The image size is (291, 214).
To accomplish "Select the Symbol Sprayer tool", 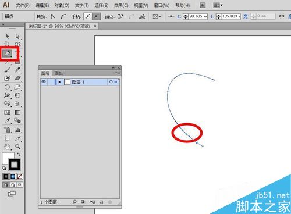I will tap(8, 130).
